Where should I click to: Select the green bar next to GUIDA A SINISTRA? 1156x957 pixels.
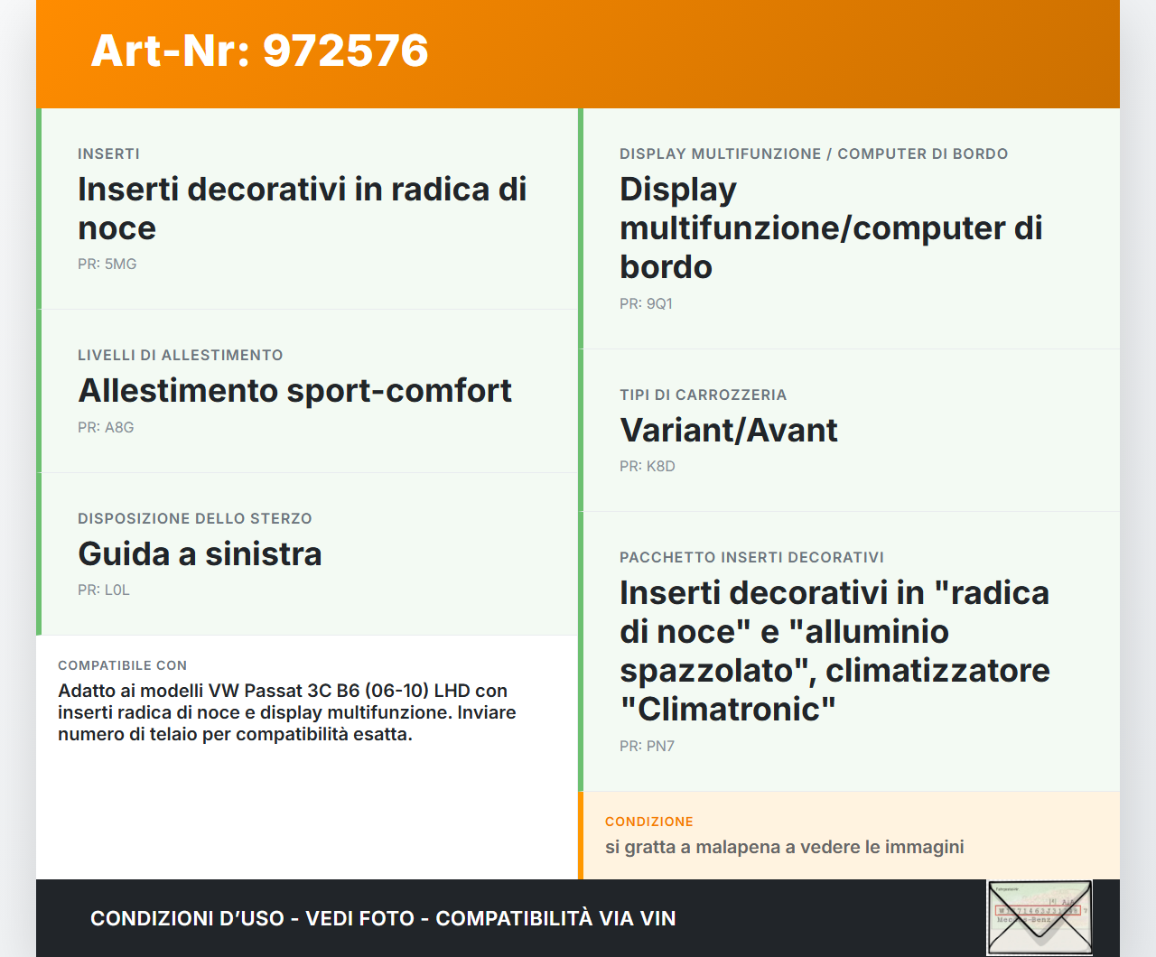pos(38,553)
